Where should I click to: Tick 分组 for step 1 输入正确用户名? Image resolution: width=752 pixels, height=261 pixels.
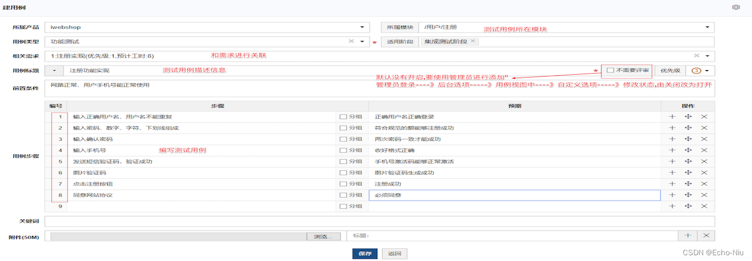[343, 117]
